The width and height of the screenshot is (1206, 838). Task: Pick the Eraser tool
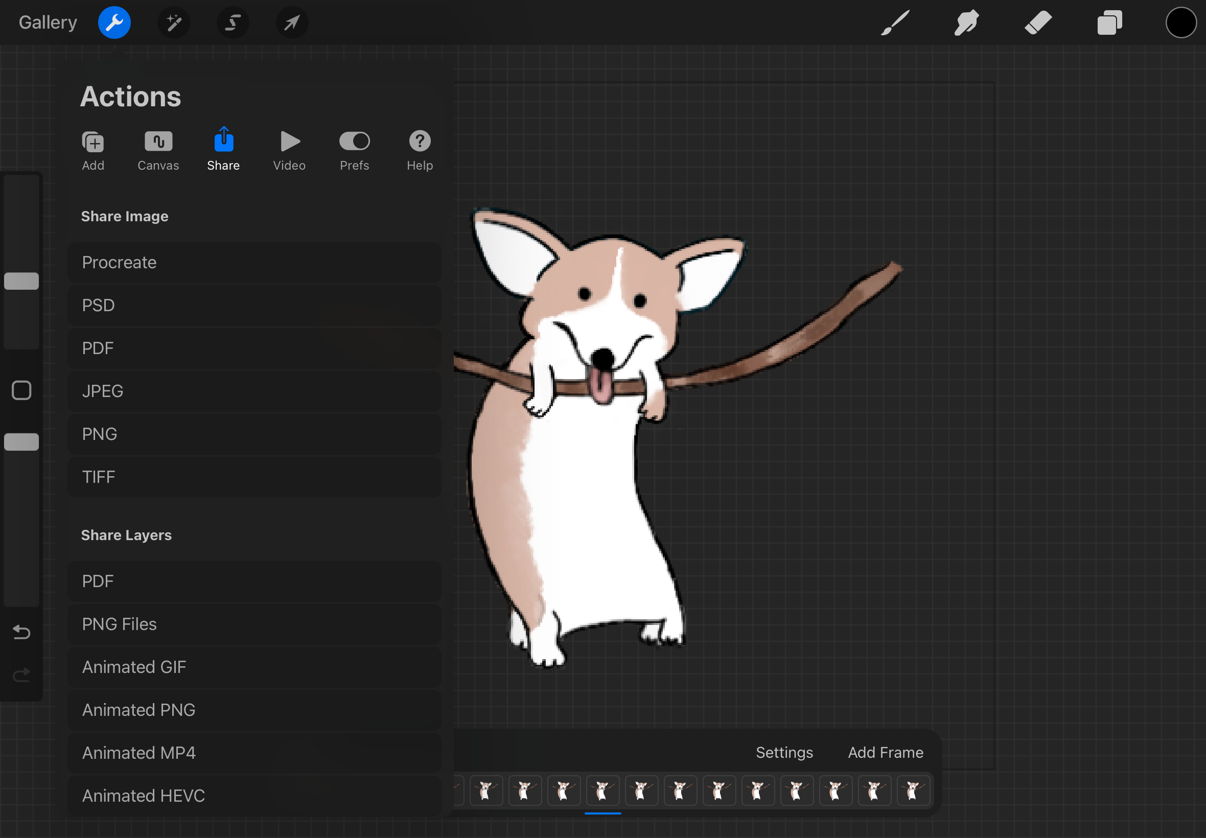click(1037, 22)
